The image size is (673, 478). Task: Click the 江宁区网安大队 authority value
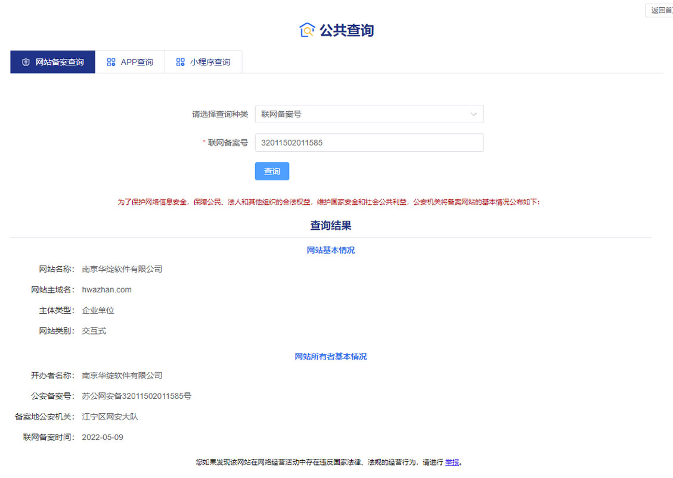[x=110, y=417]
